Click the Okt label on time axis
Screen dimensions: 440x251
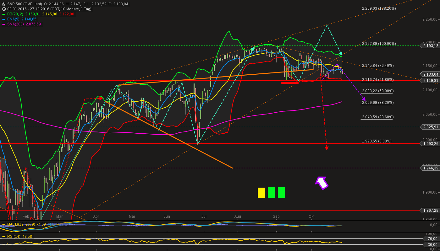click(311, 216)
